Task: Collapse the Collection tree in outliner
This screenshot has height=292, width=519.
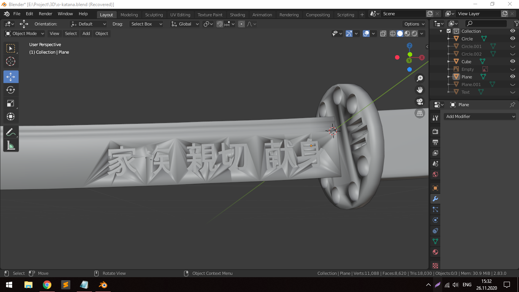Action: pos(441,31)
